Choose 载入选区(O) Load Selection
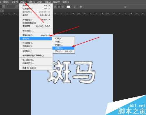This screenshot has width=146, height=115. (36, 60)
